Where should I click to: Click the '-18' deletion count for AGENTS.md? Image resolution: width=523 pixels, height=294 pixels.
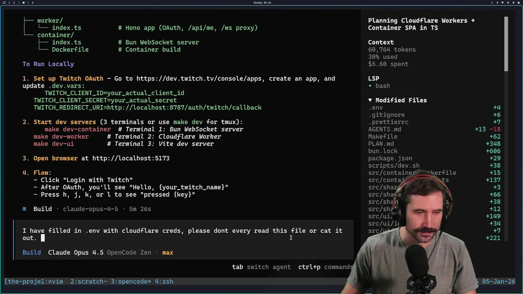[x=495, y=129]
